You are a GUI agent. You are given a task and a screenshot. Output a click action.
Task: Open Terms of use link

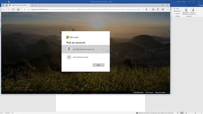[149, 92]
